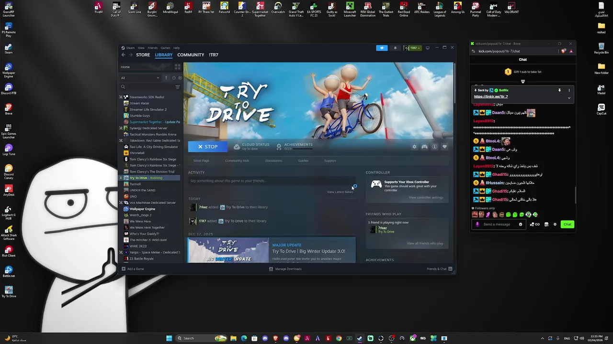Open View controller settings link

pyautogui.click(x=426, y=197)
